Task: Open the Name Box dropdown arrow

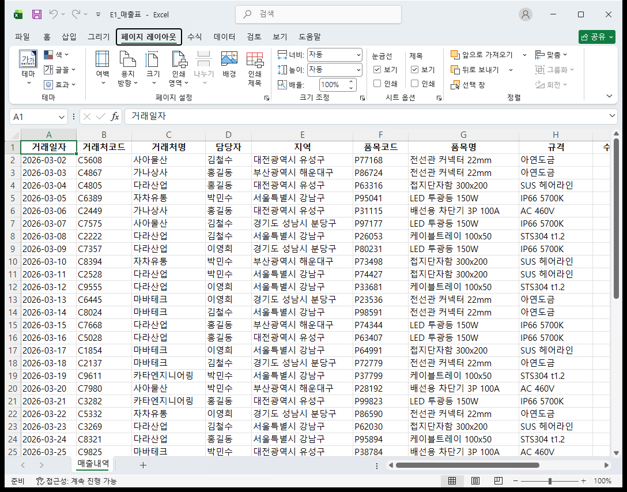Action: pyautogui.click(x=62, y=117)
